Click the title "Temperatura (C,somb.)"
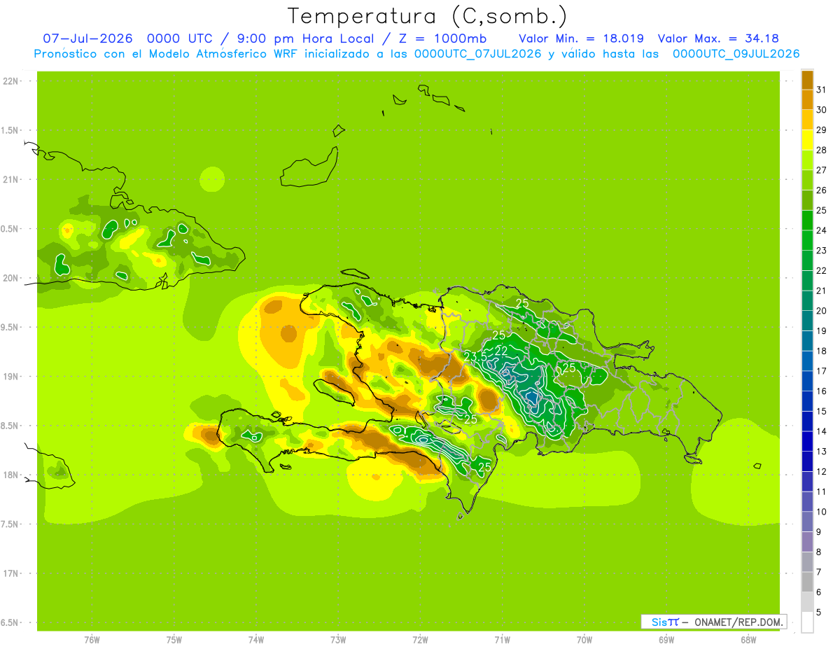 pos(427,16)
